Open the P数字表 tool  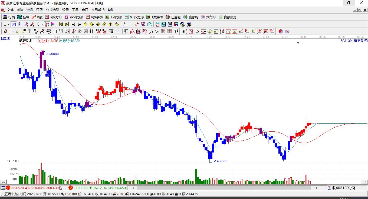click(94, 17)
